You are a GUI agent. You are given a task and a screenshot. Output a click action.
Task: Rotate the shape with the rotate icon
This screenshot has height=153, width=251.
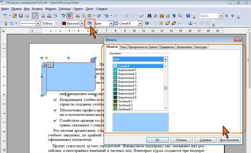tap(147, 23)
